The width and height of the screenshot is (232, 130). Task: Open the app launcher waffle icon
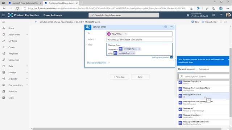pyautogui.click(x=3, y=15)
